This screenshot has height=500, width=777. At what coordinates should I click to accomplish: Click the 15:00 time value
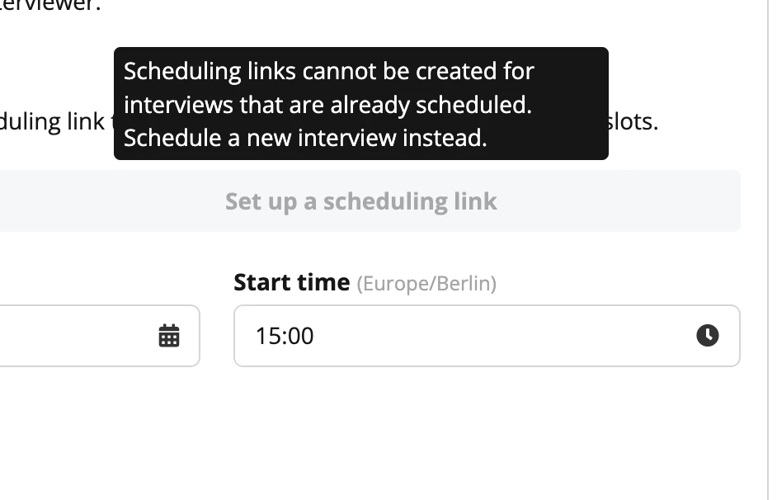click(285, 336)
